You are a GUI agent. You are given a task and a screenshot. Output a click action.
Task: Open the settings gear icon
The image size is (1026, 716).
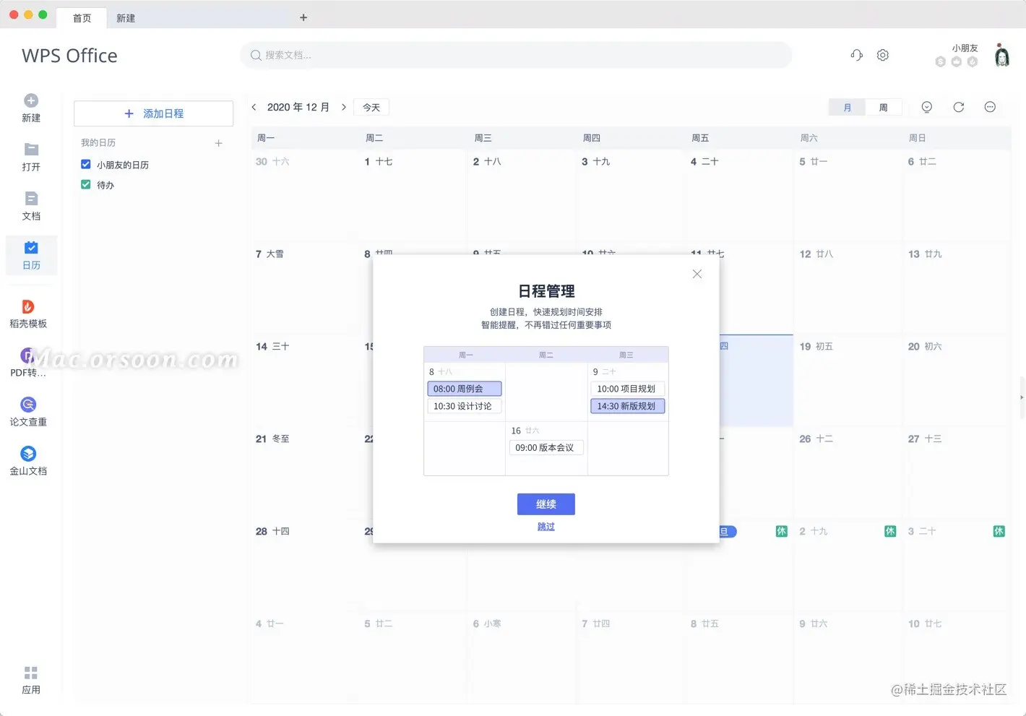tap(883, 55)
